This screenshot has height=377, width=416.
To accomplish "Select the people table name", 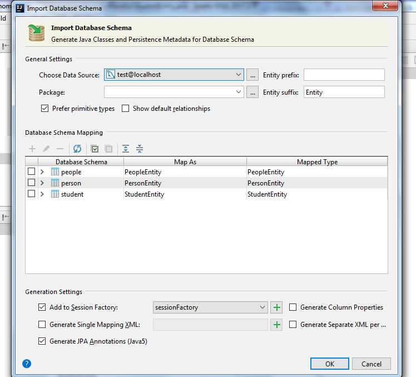I will tap(71, 172).
